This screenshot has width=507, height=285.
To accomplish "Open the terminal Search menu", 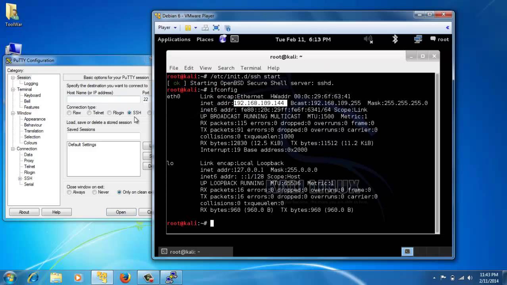I will click(226, 68).
